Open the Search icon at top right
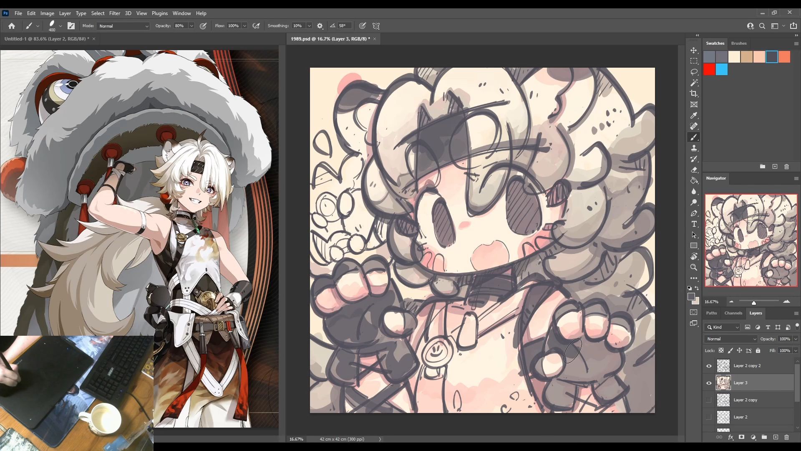801x451 pixels. [762, 26]
